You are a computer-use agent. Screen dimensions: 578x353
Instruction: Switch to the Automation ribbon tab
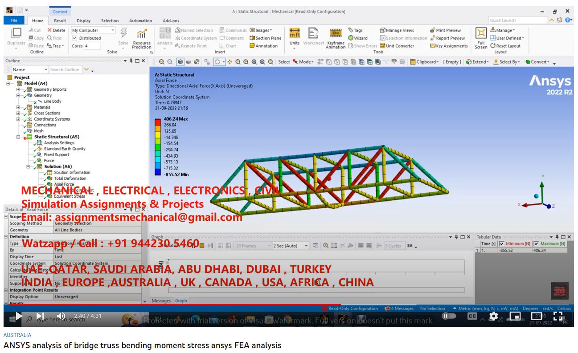coord(141,20)
